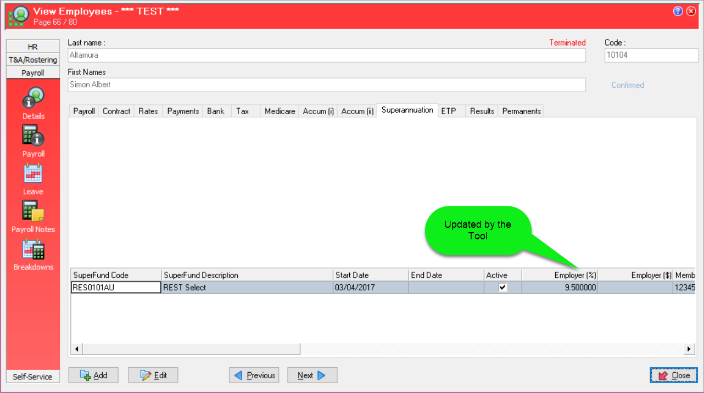Click the help question mark icon
The image size is (704, 393).
[678, 12]
